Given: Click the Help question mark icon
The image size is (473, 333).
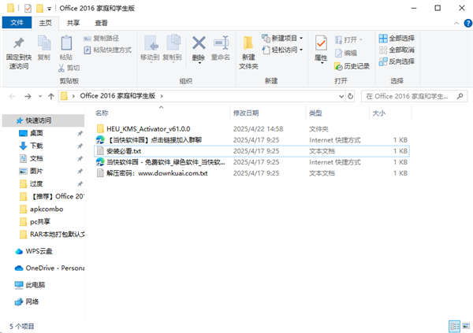Looking at the screenshot, I should click(467, 23).
